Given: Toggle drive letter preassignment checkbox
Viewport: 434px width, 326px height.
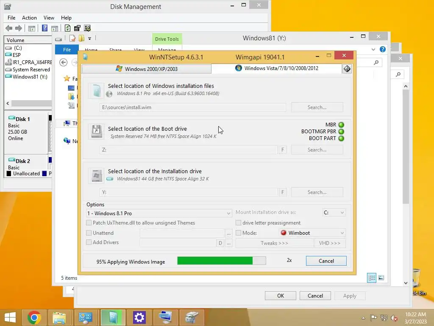Looking at the screenshot, I should (x=238, y=222).
